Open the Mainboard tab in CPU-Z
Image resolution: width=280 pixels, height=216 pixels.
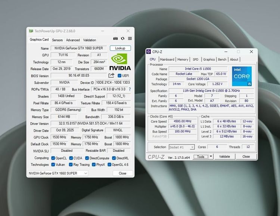click(x=167, y=59)
